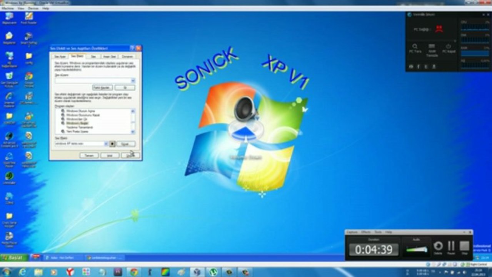
Task: Stop the screen recording
Action: point(465,248)
